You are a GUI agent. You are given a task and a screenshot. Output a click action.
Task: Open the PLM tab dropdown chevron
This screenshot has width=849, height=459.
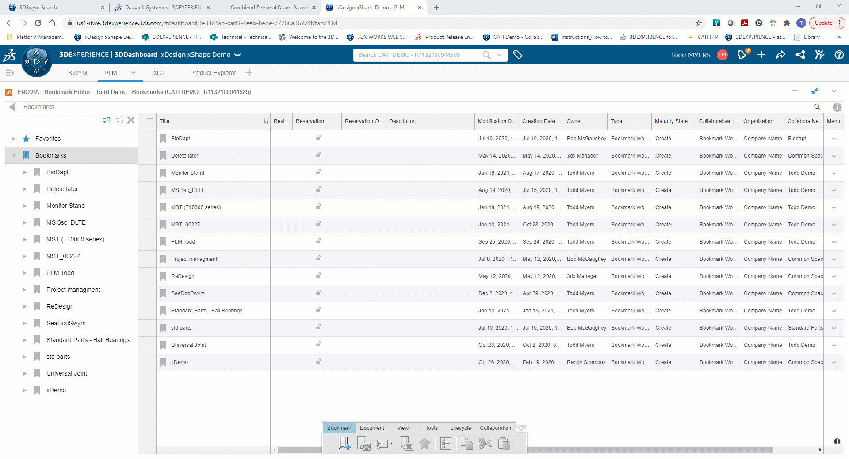tap(133, 73)
